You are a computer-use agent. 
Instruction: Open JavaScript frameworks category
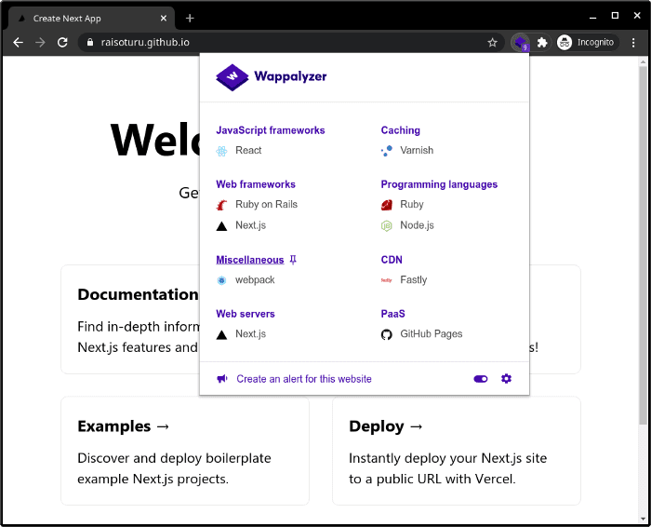click(x=271, y=130)
